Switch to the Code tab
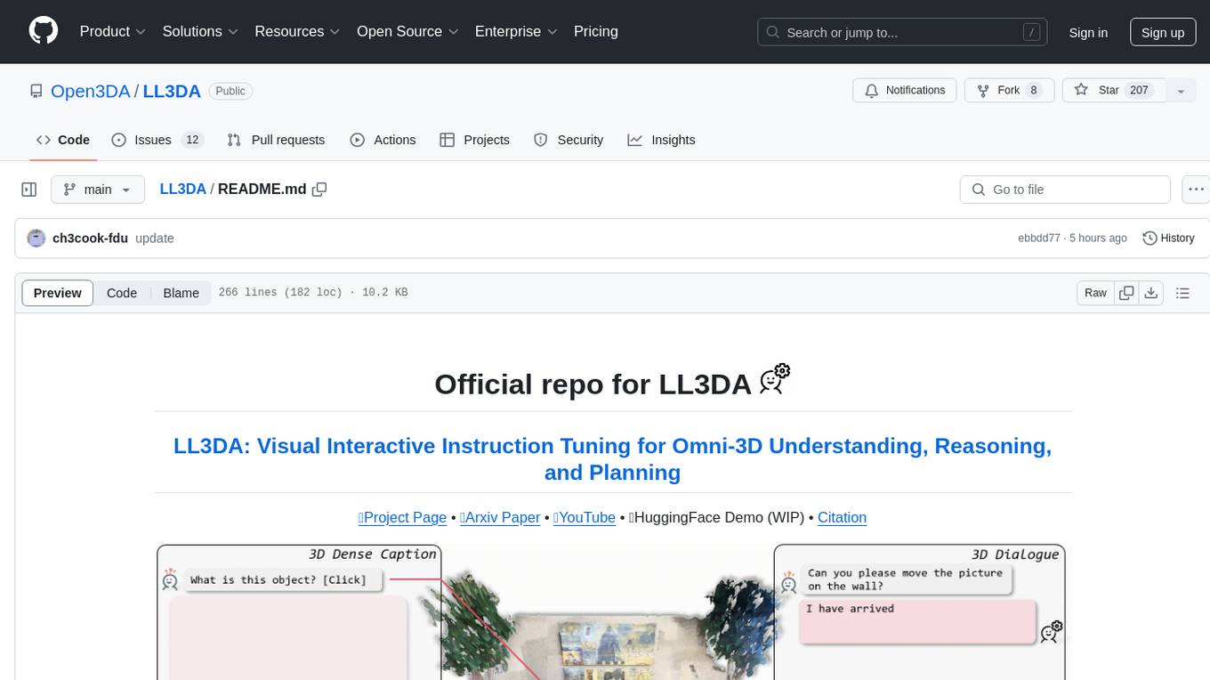This screenshot has height=680, width=1210. point(63,140)
